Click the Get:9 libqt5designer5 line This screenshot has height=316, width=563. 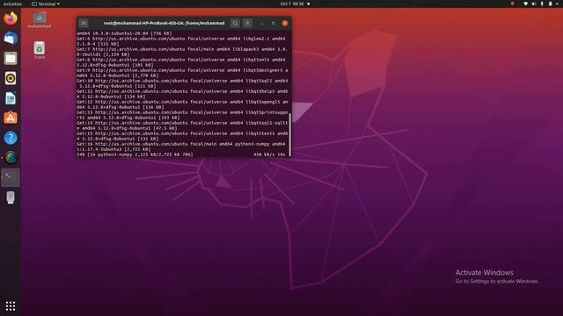182,73
